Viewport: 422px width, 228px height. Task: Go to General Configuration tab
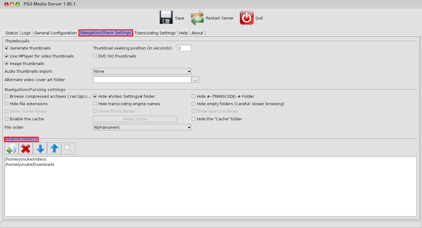pos(55,33)
